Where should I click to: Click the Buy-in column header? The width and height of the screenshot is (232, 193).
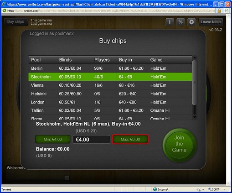125,60
